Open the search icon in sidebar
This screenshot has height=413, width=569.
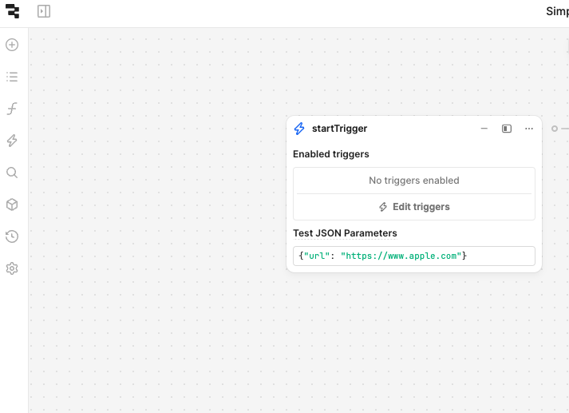(12, 173)
